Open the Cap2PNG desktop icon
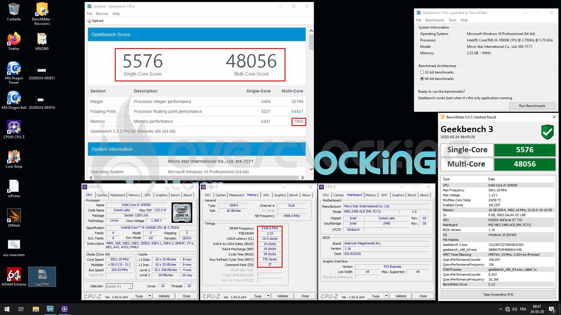Screen dimensions: 561x315 [42, 277]
